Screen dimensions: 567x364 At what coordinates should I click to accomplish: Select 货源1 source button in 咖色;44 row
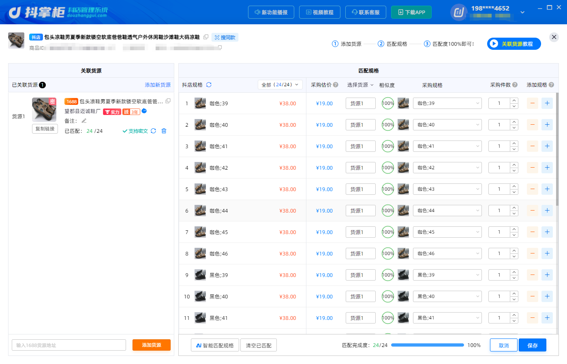point(360,211)
